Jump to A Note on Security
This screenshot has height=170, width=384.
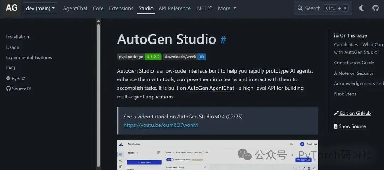point(353,73)
